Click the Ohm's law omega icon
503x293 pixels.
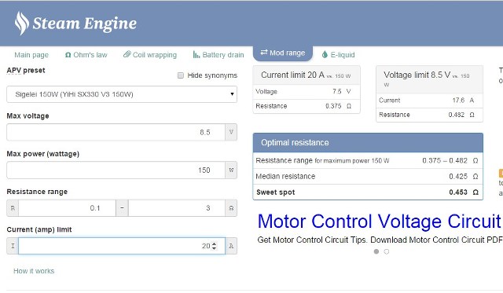click(68, 55)
